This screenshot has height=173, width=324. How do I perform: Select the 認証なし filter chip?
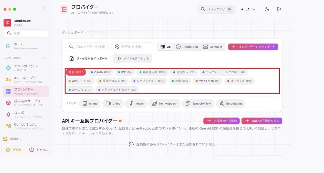(184, 72)
